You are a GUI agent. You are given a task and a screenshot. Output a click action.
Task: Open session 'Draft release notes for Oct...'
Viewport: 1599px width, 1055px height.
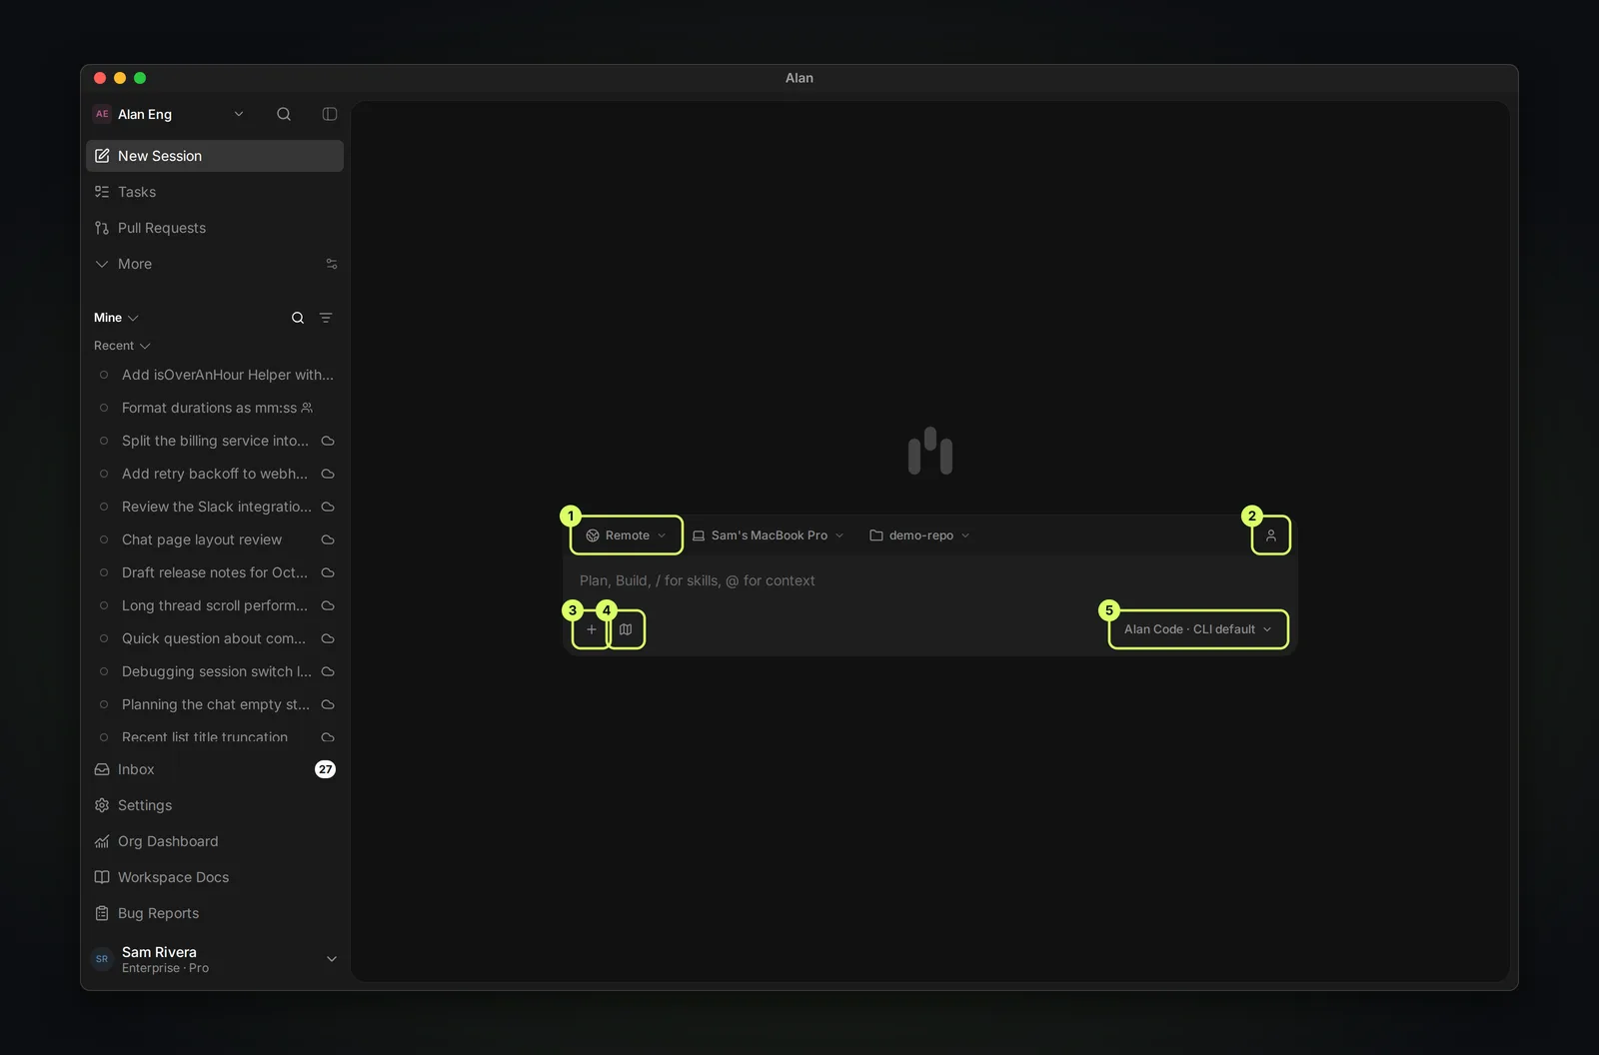tap(215, 572)
